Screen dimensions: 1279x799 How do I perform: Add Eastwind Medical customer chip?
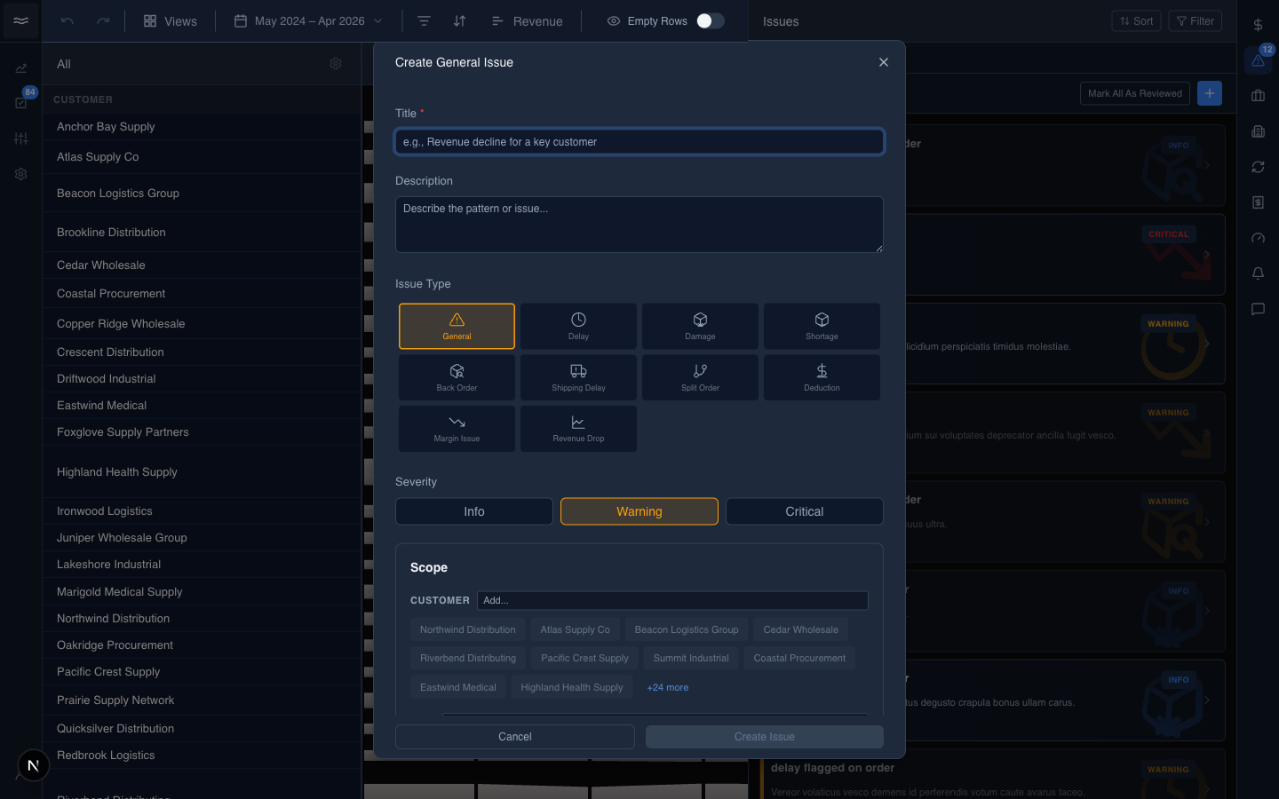[x=458, y=687]
